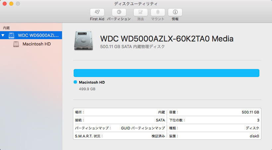Click 容量 value 500.11 GB in table
The width and height of the screenshot is (272, 150).
pyautogui.click(x=250, y=112)
